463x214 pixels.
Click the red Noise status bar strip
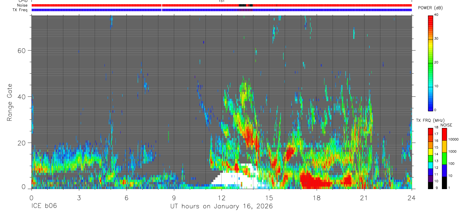point(222,5)
